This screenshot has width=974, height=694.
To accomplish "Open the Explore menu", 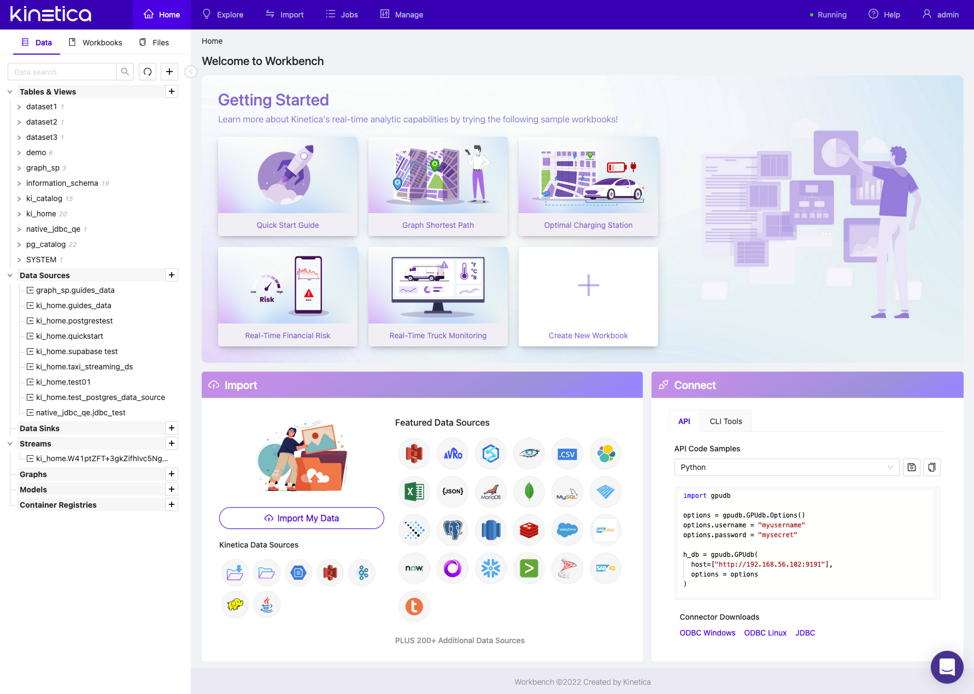I will (222, 15).
